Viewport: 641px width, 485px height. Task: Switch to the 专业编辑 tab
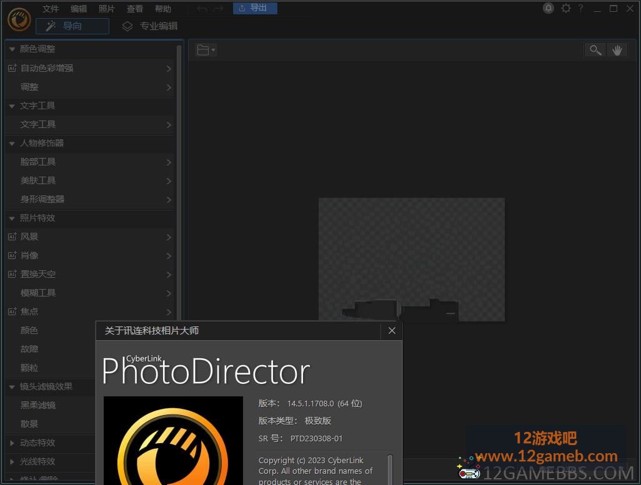click(150, 26)
